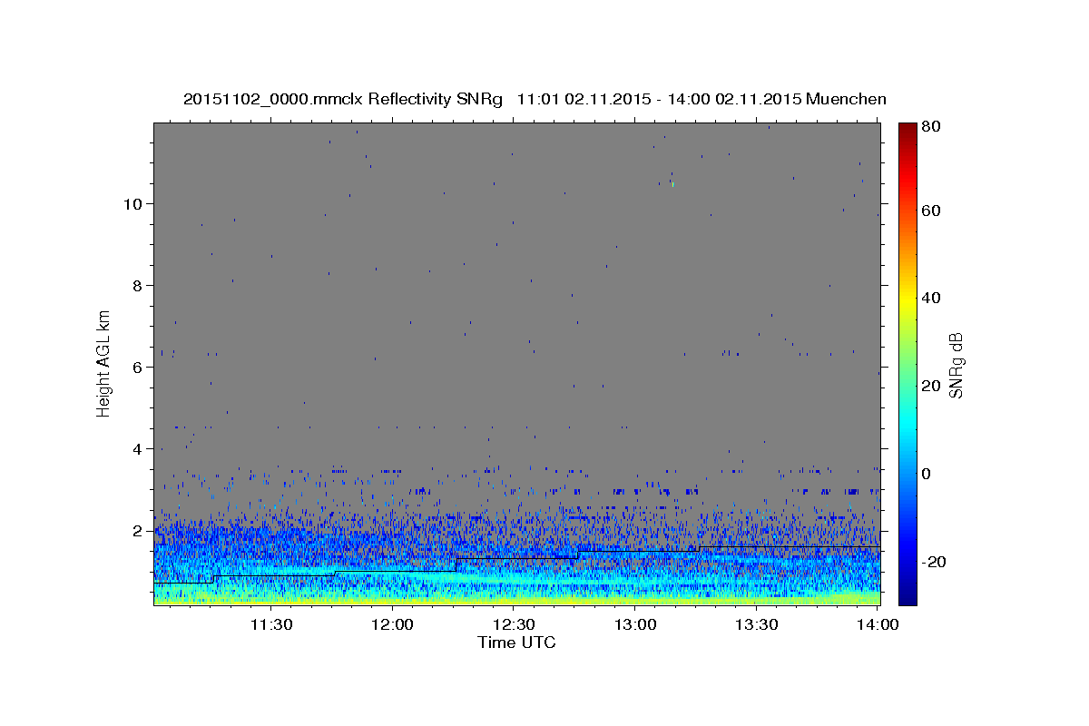Click the 13:00 time tick label
This screenshot has width=1089, height=726.
click(x=635, y=624)
